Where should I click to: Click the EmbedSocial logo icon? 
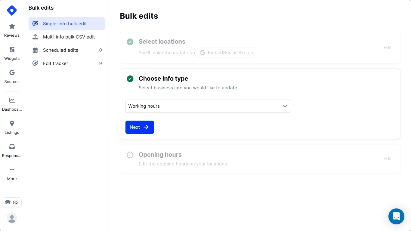12,11
